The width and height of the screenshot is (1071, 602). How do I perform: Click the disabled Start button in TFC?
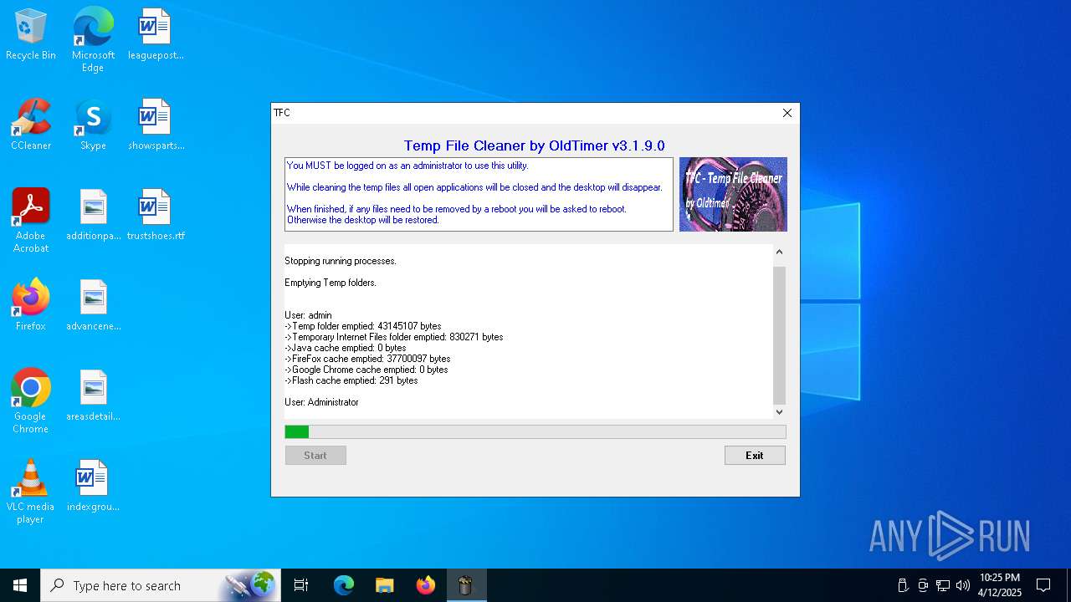click(x=315, y=456)
